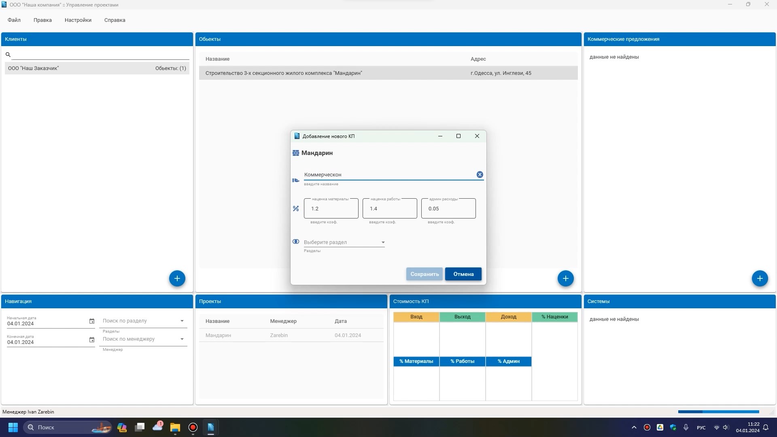Screen dimensions: 777x437
Task: Open calendar for start date field
Action: tap(92, 321)
